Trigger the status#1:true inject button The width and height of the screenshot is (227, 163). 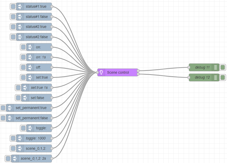13,6
